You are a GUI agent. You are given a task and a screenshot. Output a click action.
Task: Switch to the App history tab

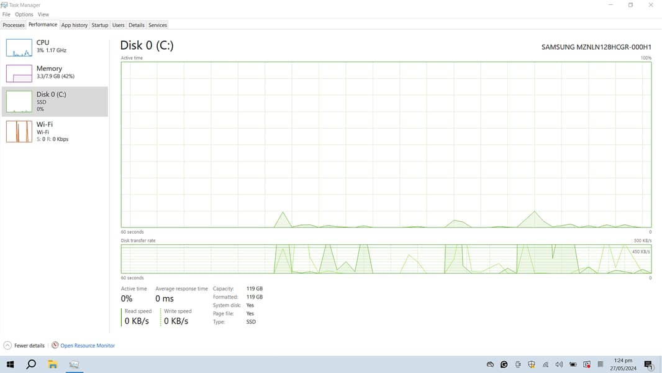point(75,25)
